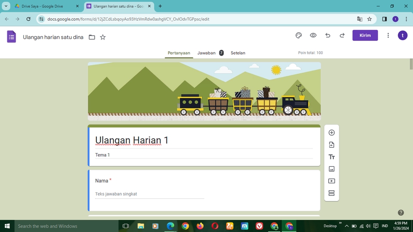413x232 pixels.
Task: Reload the browser page
Action: pos(28,19)
